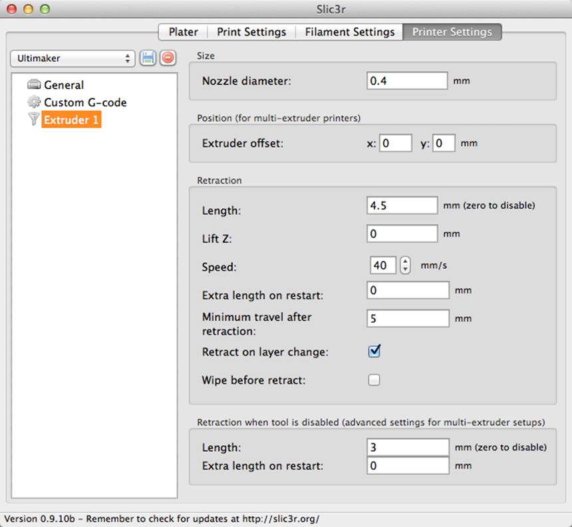Viewport: 572px width, 527px height.
Task: Click the 'Wipe before retract:' label
Action: [x=253, y=381]
